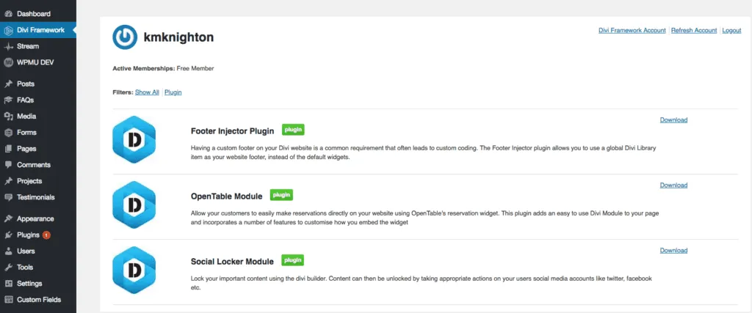
Task: Click the Testimonials icon in sidebar
Action: click(x=8, y=197)
